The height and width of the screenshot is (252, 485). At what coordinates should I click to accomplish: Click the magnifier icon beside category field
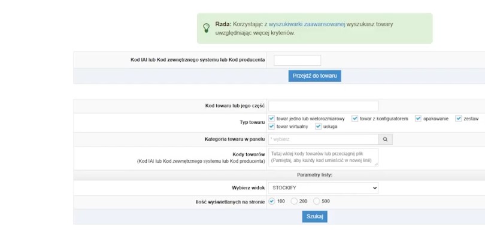tap(386, 139)
